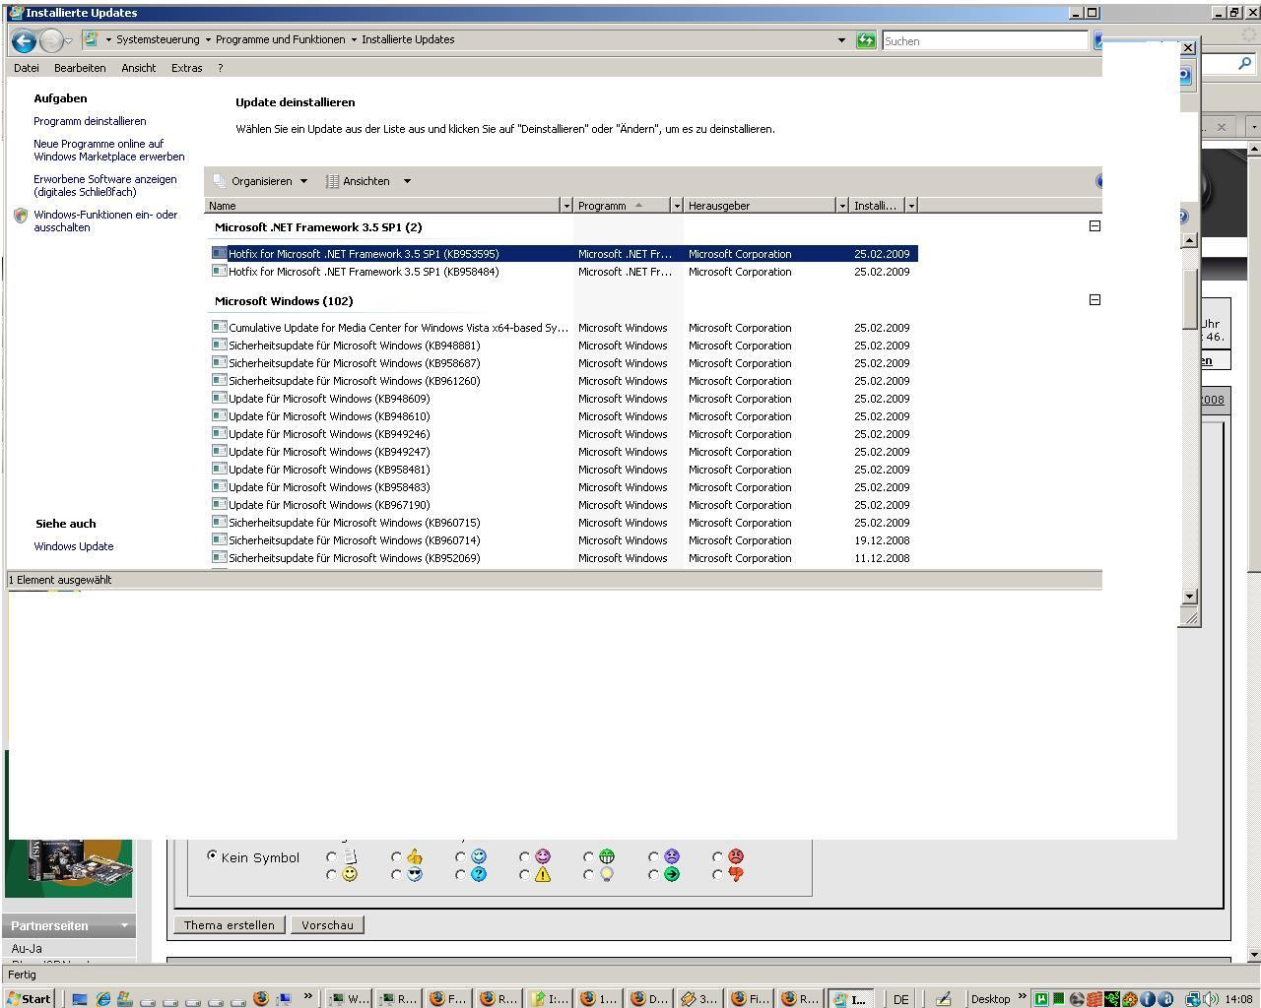The height and width of the screenshot is (1008, 1261).
Task: Select the radio button for thumbs-up icon
Action: (x=396, y=857)
